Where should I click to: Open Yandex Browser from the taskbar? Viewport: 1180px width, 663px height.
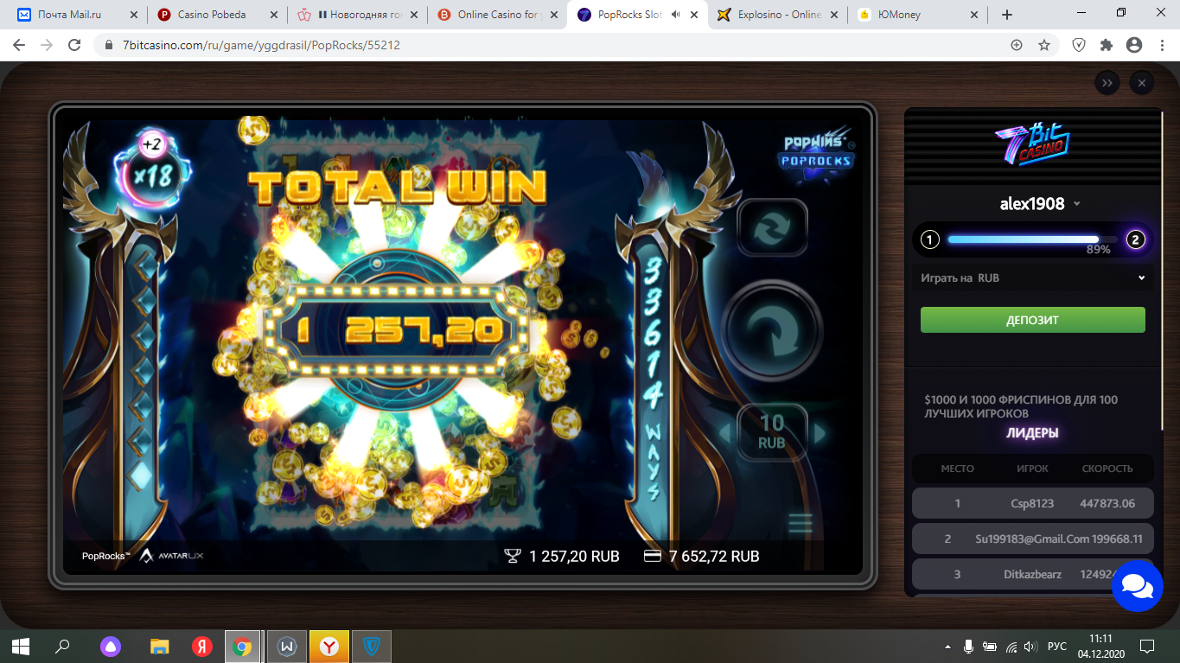tap(329, 646)
